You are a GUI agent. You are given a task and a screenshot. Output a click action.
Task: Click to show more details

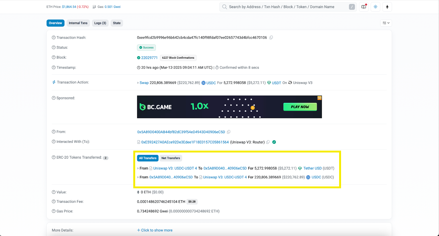tap(155, 230)
